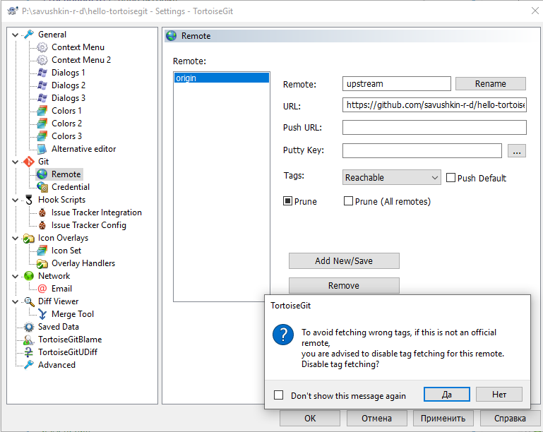Image resolution: width=543 pixels, height=432 pixels.
Task: Click the URL input field
Action: 434,105
